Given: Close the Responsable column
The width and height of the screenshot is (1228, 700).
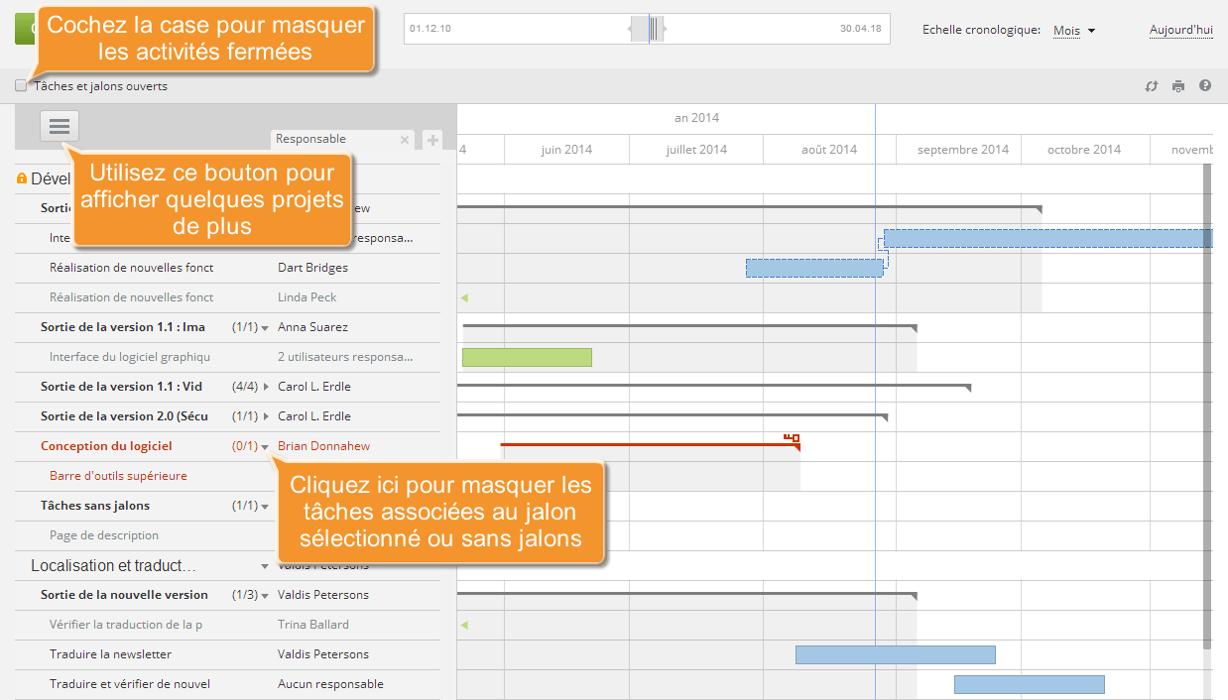Looking at the screenshot, I should [405, 140].
